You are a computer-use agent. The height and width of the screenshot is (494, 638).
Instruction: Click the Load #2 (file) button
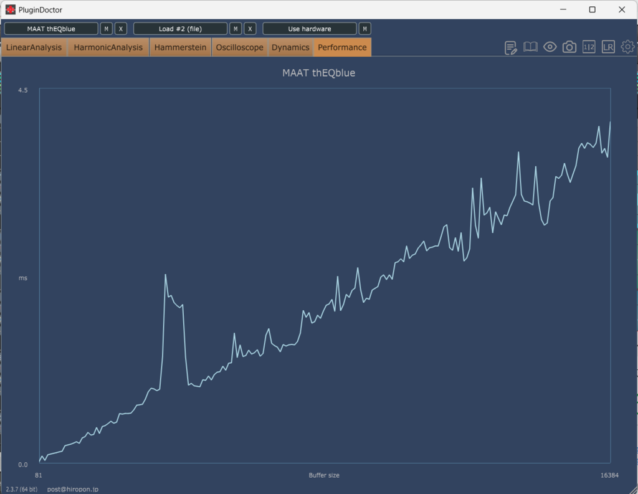tap(180, 29)
